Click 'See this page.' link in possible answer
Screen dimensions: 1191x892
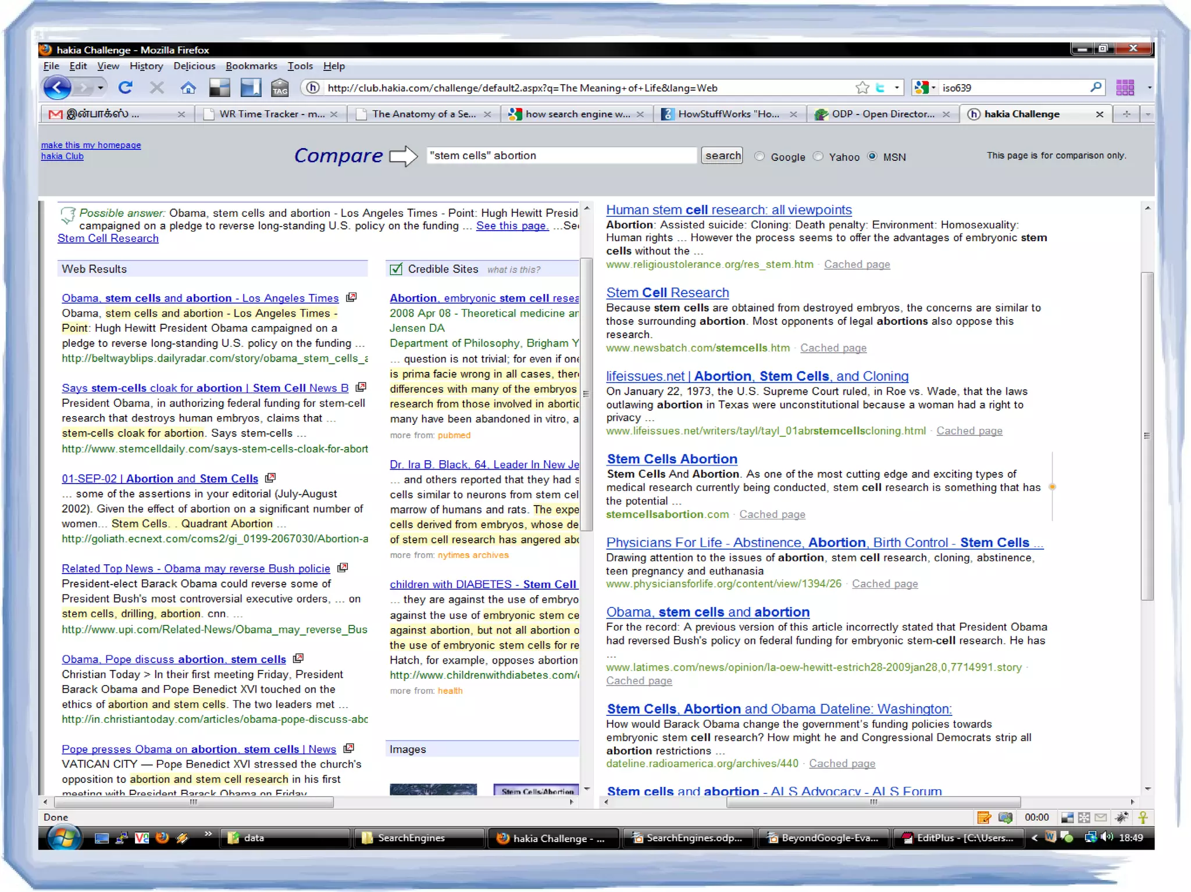512,225
